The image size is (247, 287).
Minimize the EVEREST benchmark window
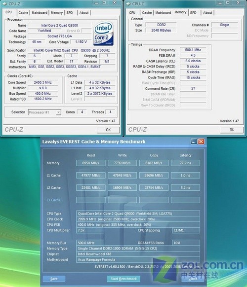tap(194, 142)
